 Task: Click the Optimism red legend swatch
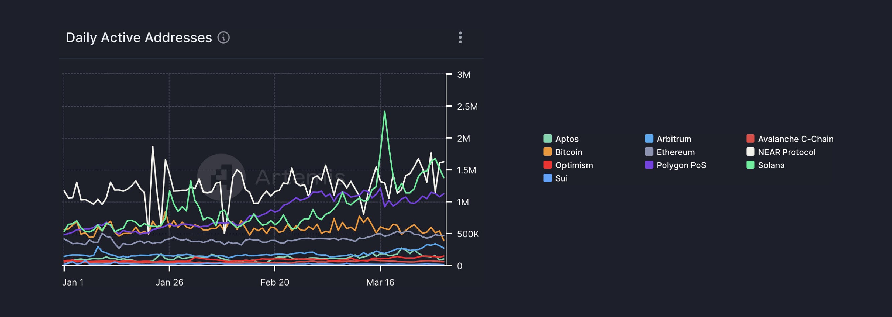(x=548, y=165)
